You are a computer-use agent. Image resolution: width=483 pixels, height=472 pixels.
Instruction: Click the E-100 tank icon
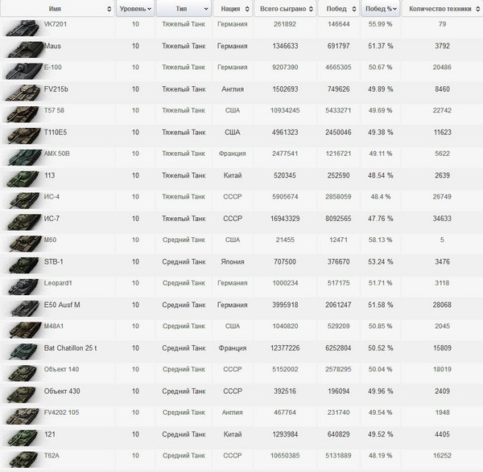pos(20,72)
